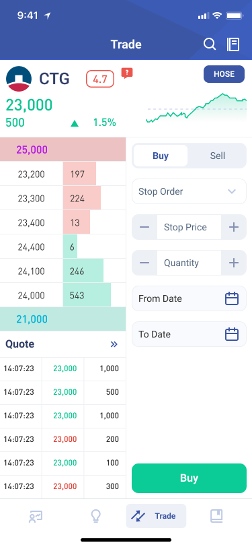The image size is (252, 547).
Task: Tap the HOSE exchange button
Action: tap(224, 74)
